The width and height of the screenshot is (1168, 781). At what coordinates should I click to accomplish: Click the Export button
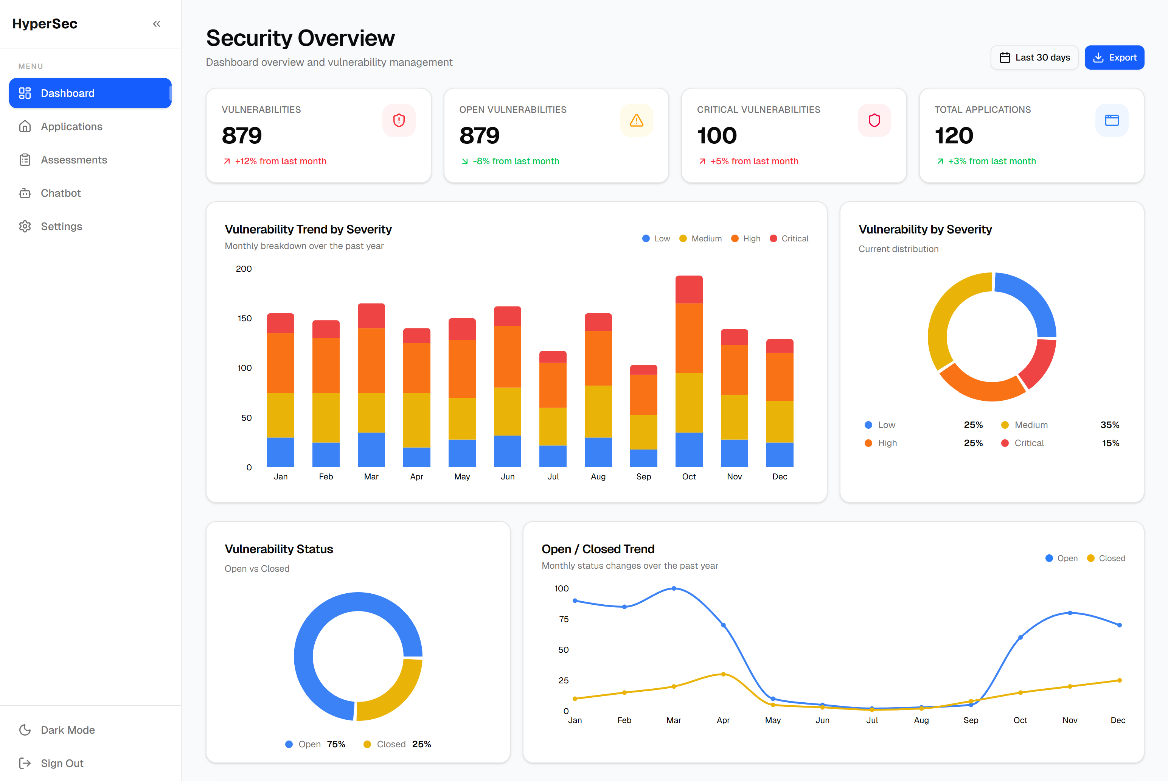click(x=1114, y=57)
